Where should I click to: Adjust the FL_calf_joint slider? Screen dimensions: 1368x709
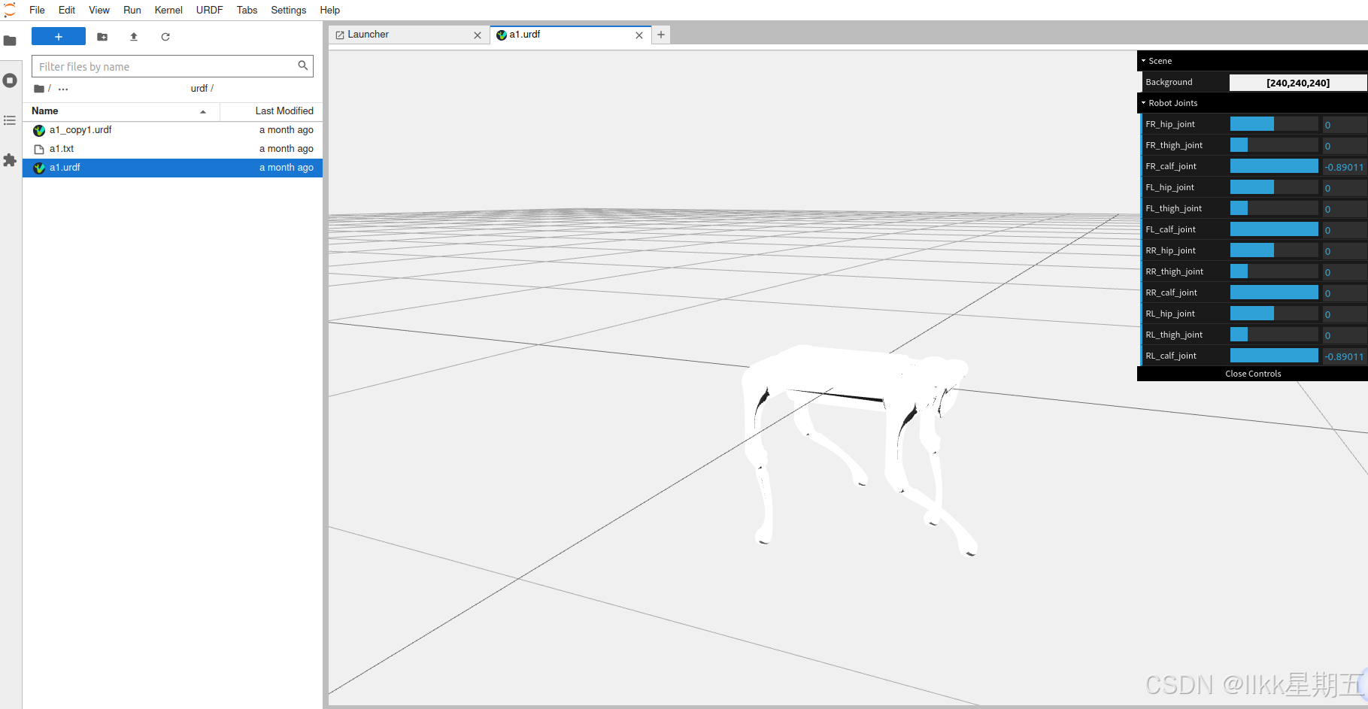click(x=1274, y=229)
